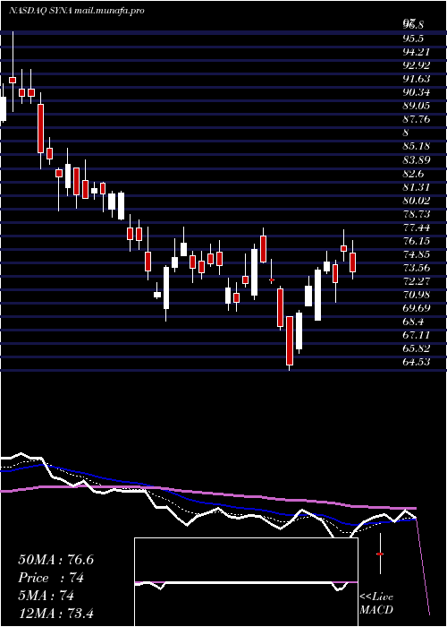Click the '5MA : 74' readout
This screenshot has height=627, width=447.
click(x=46, y=596)
